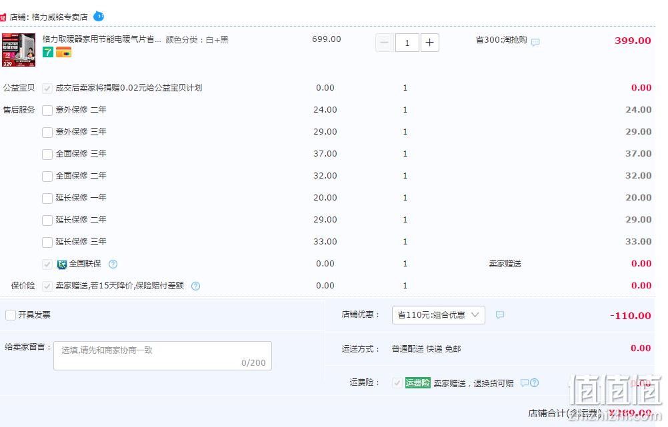Click the 省300:淘抢购 promotion text

(x=501, y=40)
